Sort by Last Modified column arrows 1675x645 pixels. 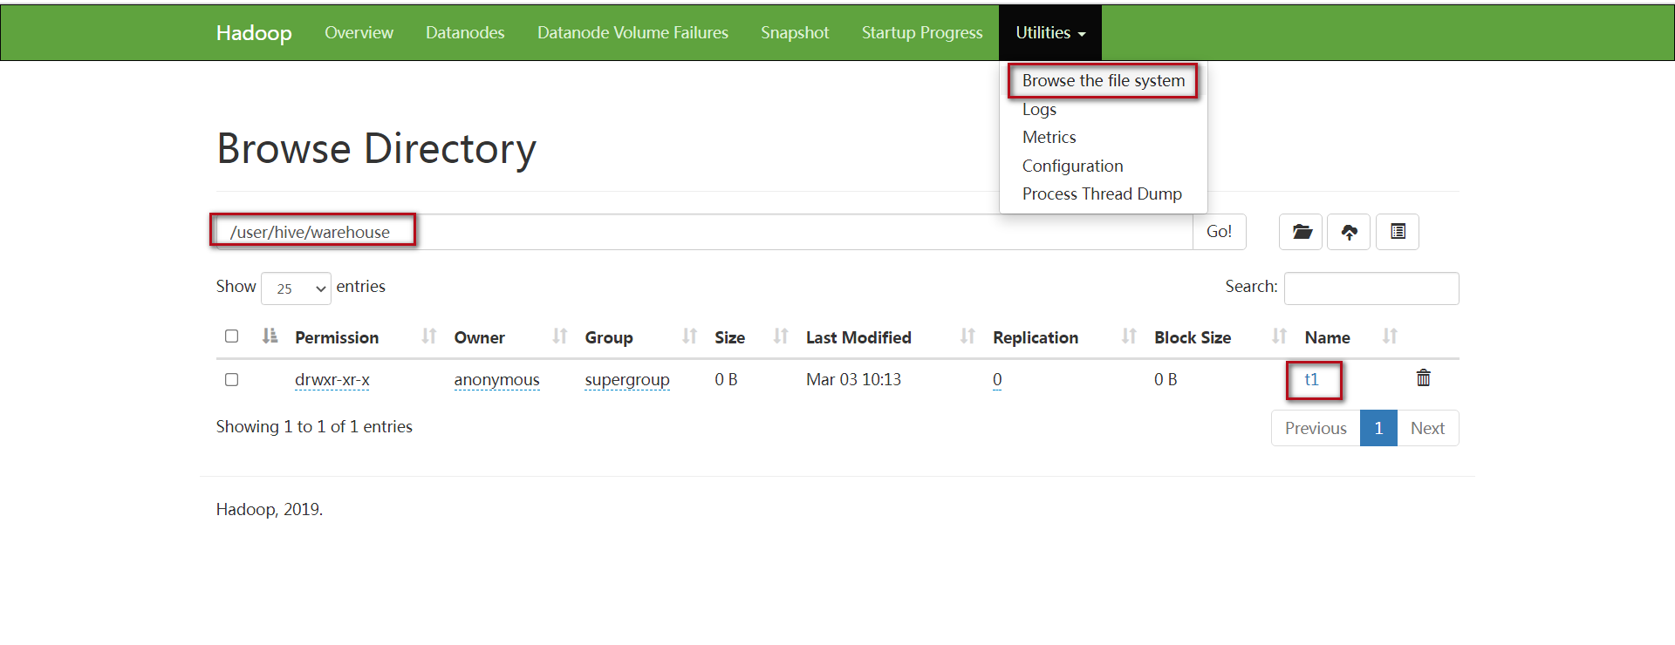tap(967, 336)
